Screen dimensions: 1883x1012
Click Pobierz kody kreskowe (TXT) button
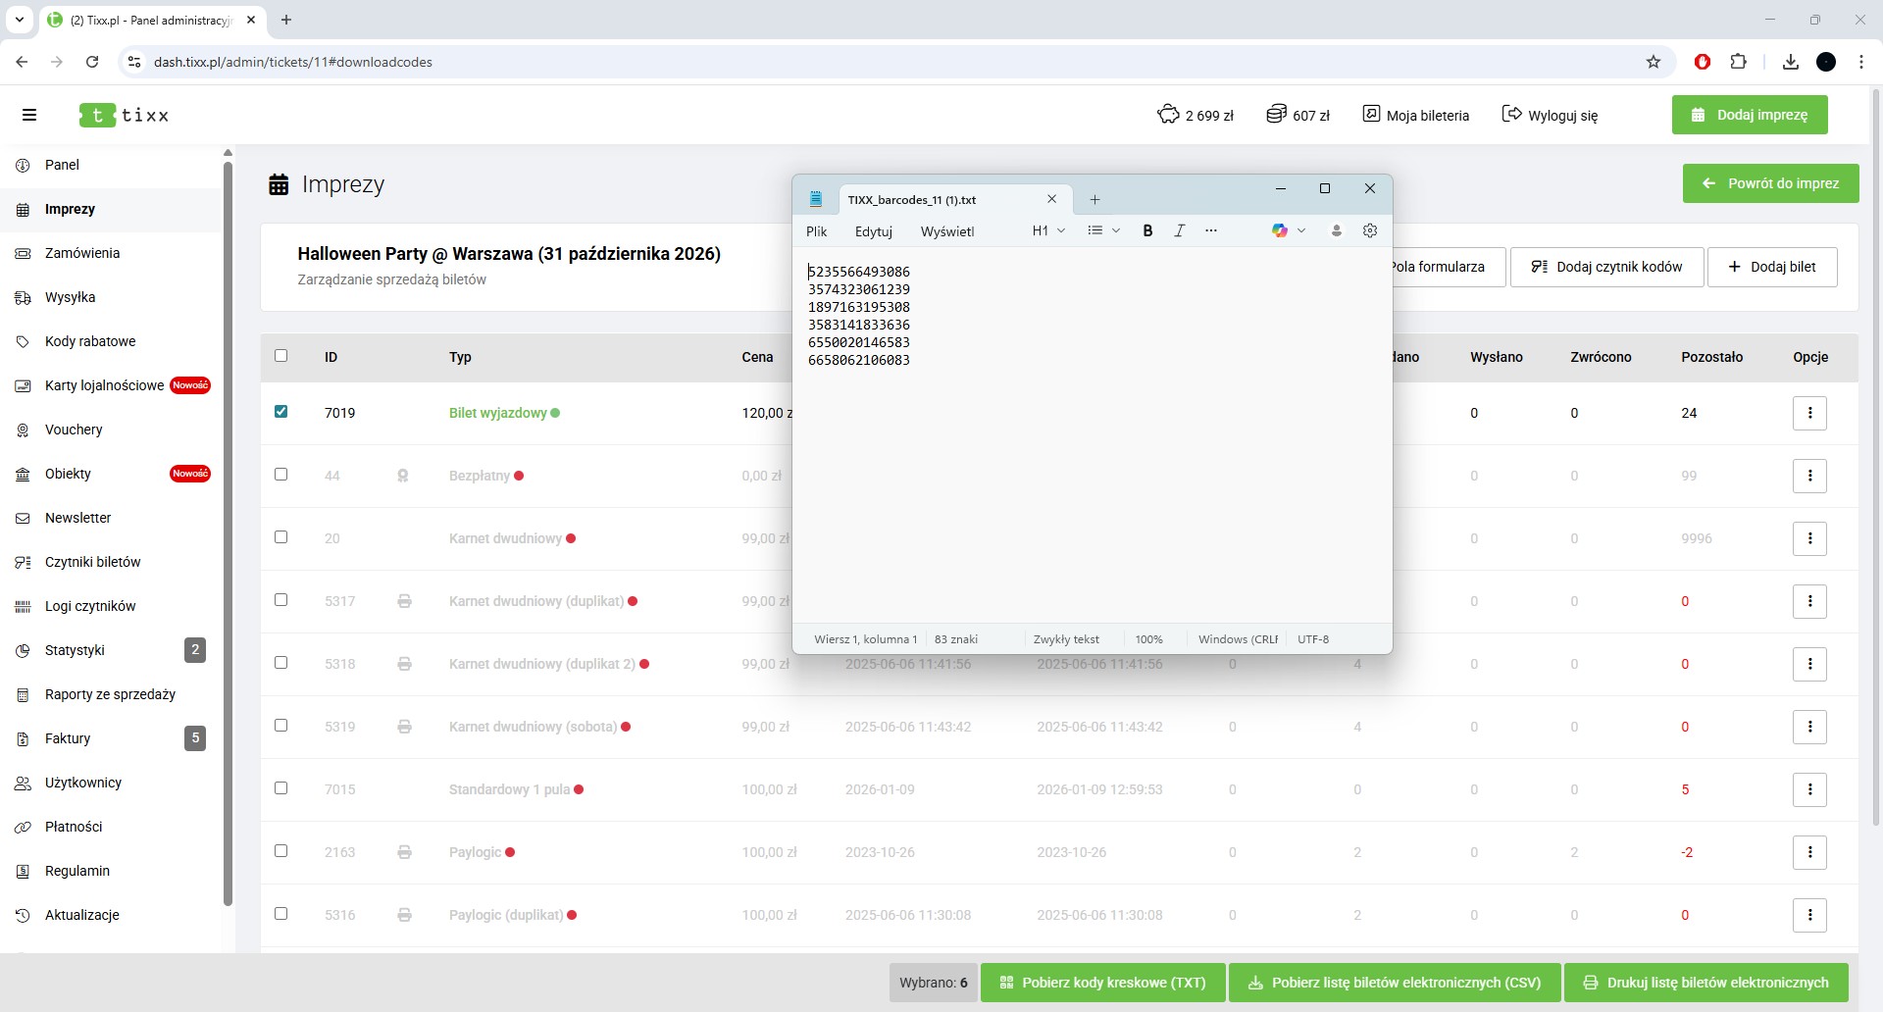[x=1103, y=983]
